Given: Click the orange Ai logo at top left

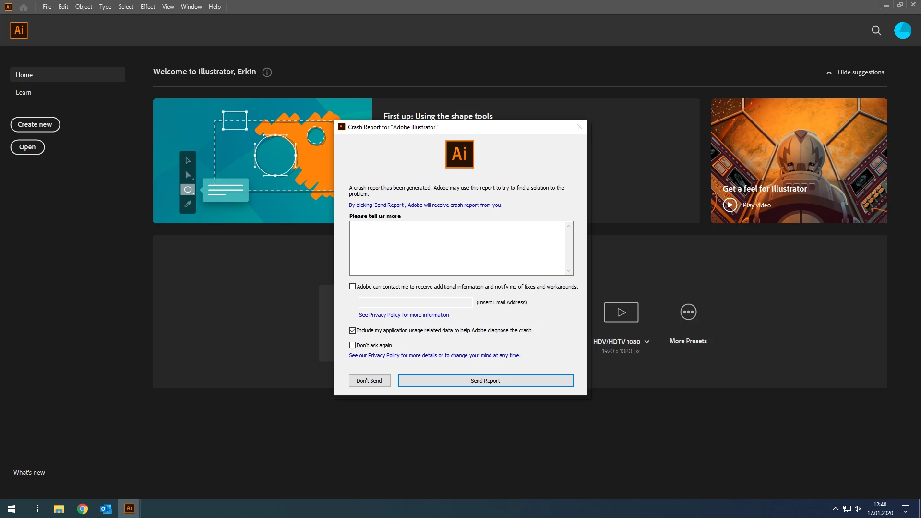Looking at the screenshot, I should 19,30.
